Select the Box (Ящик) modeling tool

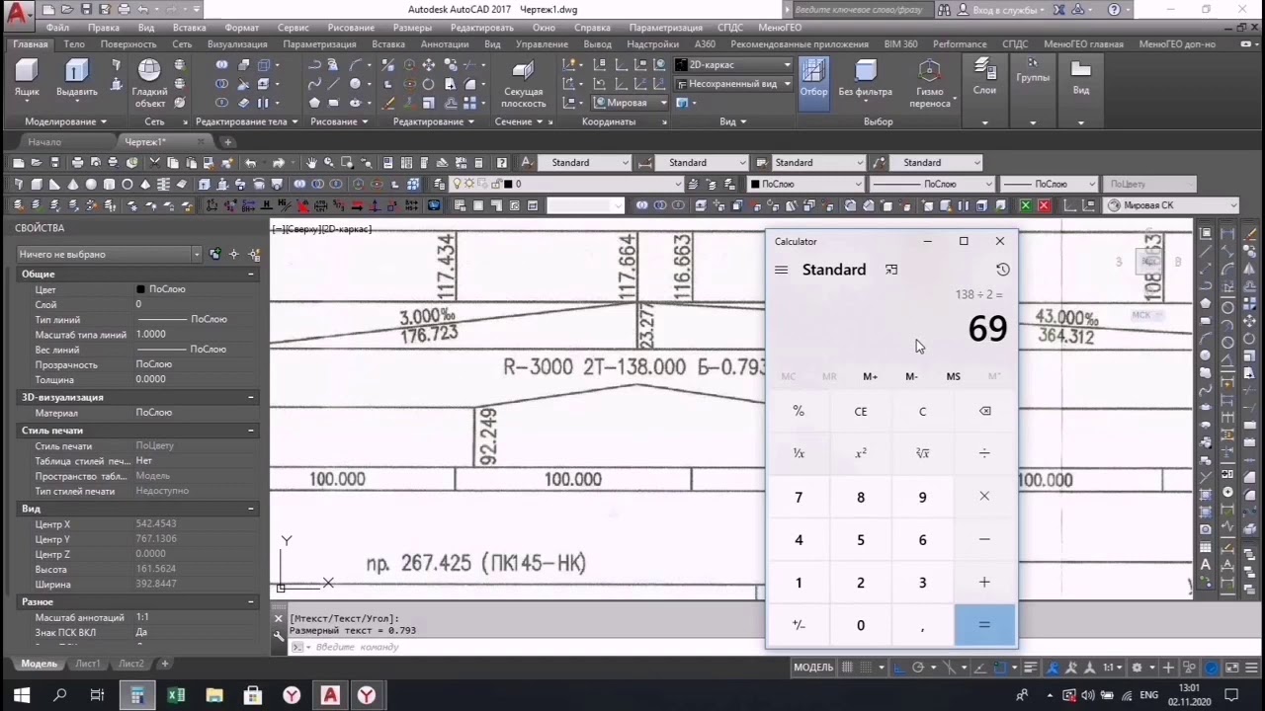[27, 79]
